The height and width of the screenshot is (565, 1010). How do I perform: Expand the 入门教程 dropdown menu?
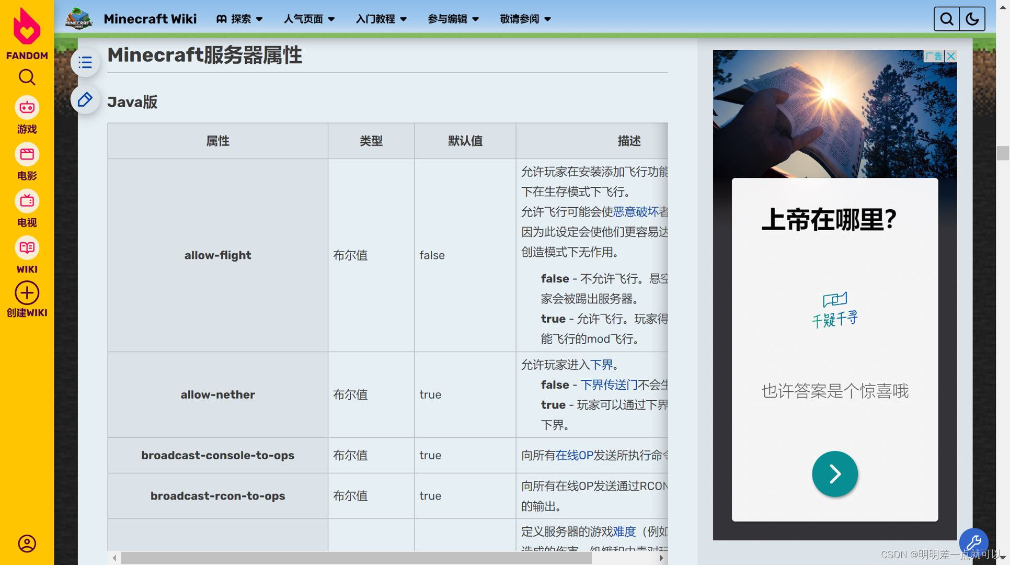pos(381,19)
